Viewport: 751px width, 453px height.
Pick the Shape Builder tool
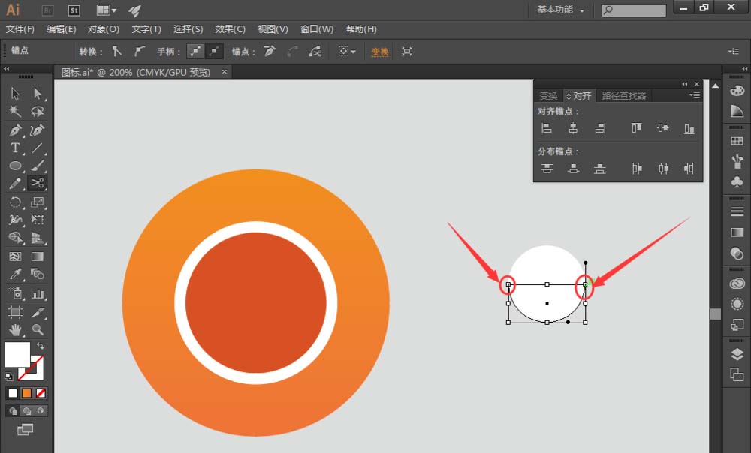coord(15,238)
